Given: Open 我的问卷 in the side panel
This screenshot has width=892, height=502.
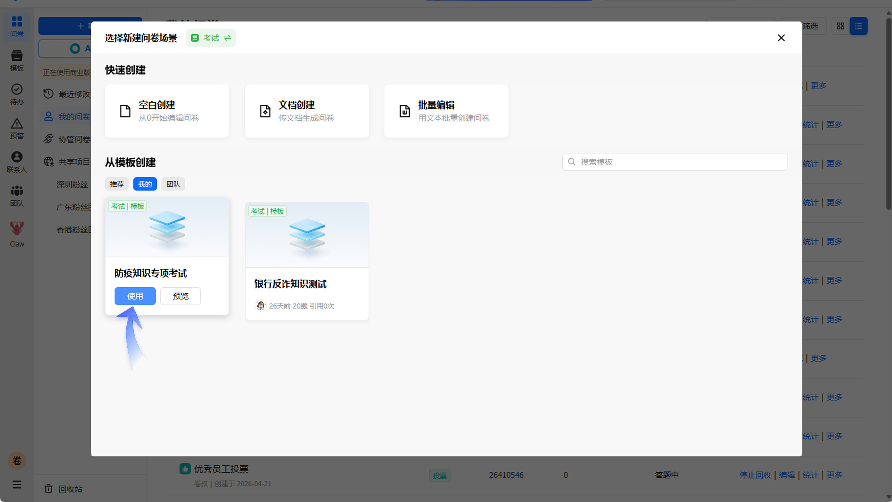Looking at the screenshot, I should coord(67,116).
